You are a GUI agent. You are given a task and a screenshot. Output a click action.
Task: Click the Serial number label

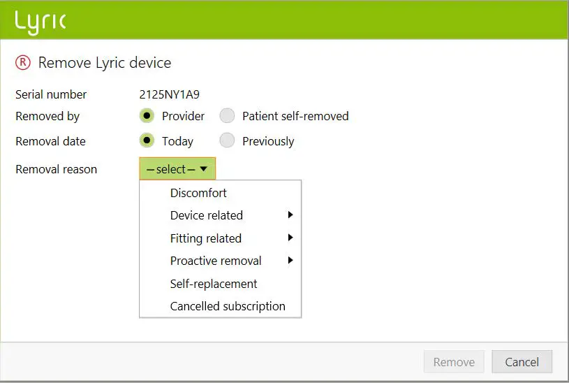(51, 94)
